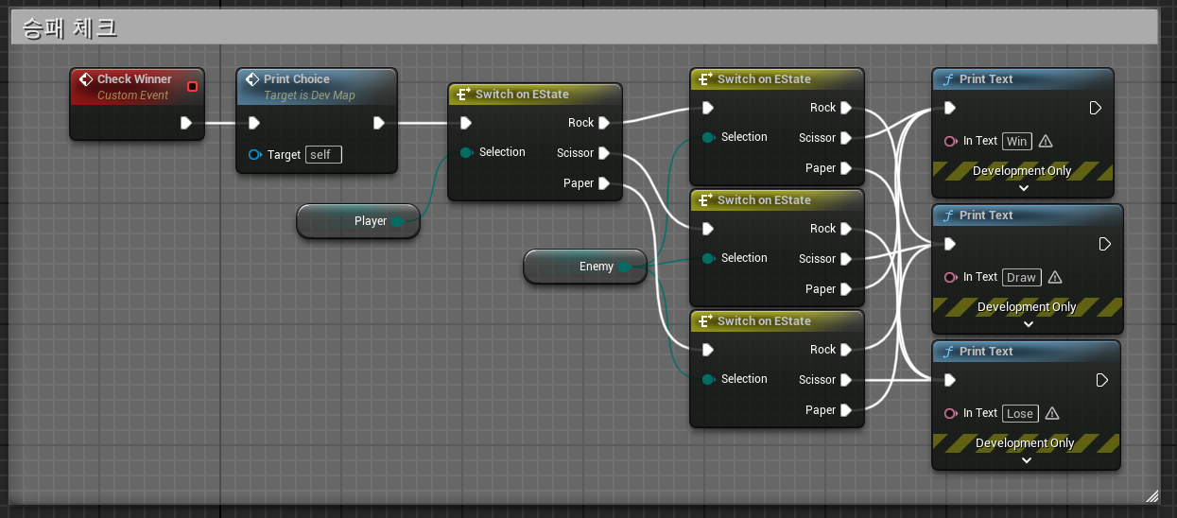Click Scissor output of Switch fed by Player's Scissor
Viewport: 1177px width, 518px height.
[x=846, y=259]
